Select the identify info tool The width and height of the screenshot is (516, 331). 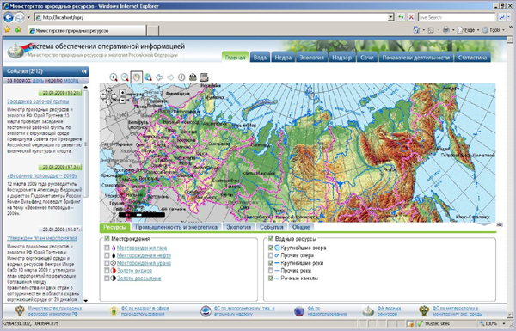pyautogui.click(x=181, y=77)
